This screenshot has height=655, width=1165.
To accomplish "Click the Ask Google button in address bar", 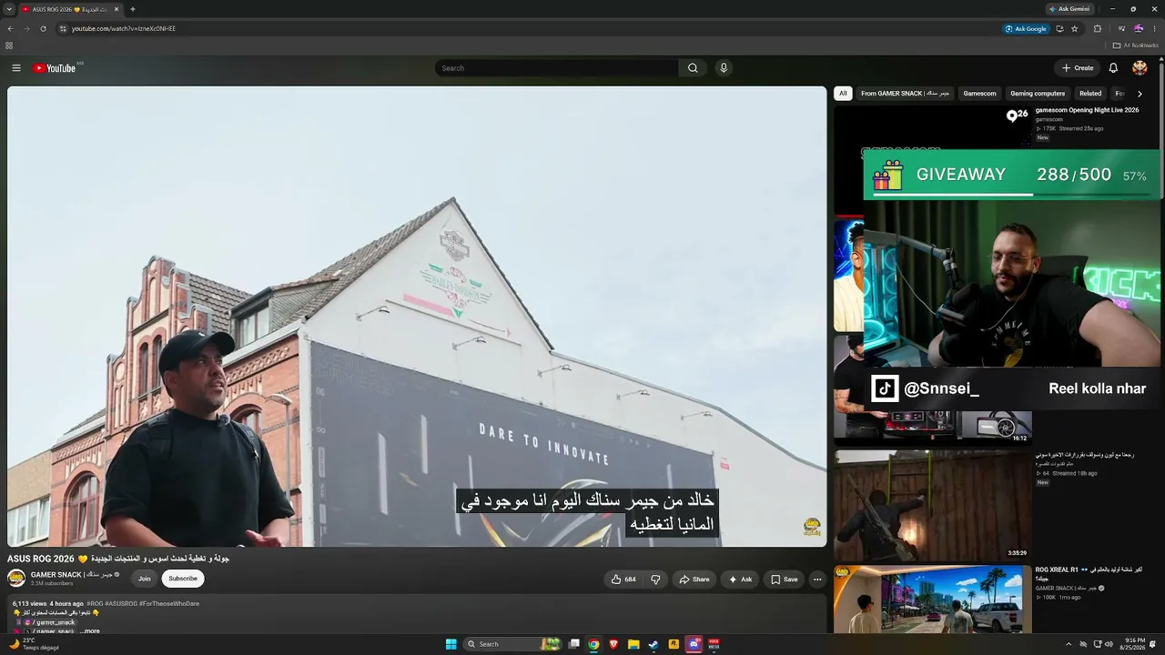I will point(1027,29).
